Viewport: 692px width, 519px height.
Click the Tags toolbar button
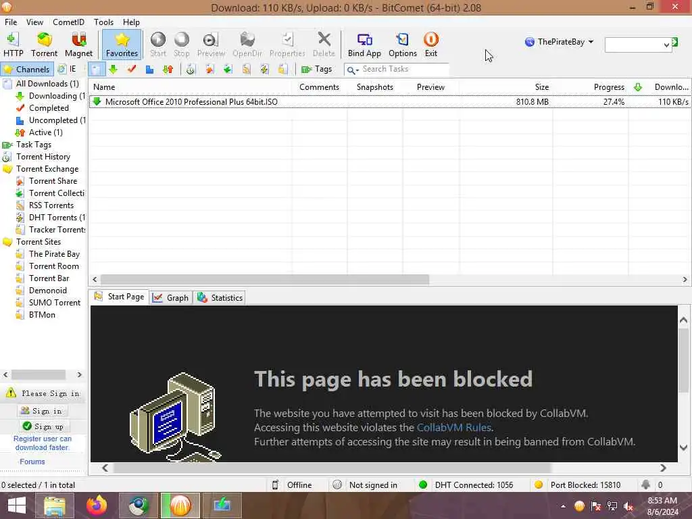(316, 70)
